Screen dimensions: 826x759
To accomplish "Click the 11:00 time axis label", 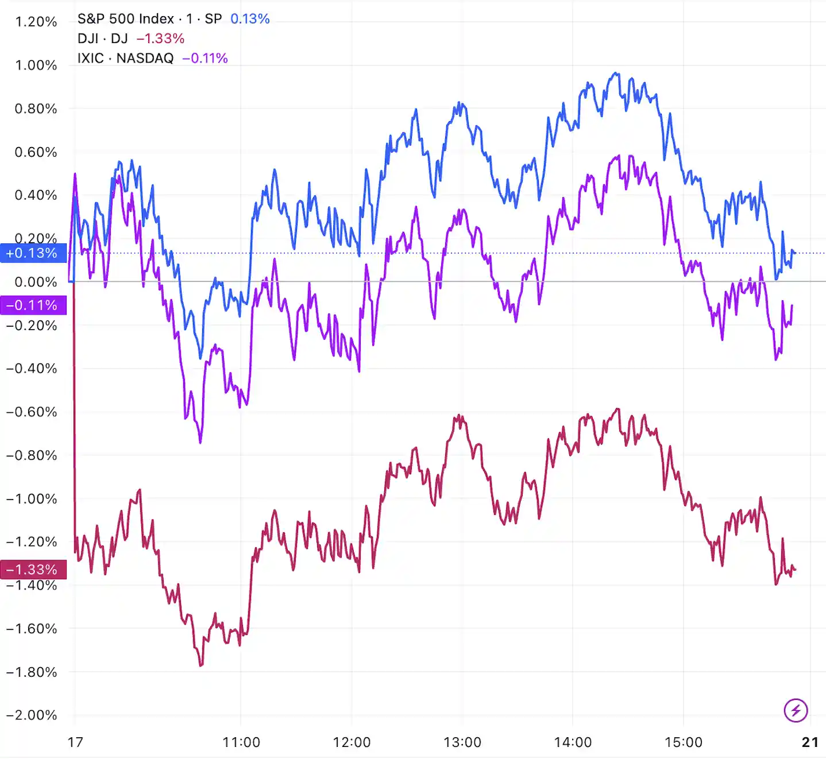I will pyautogui.click(x=241, y=742).
